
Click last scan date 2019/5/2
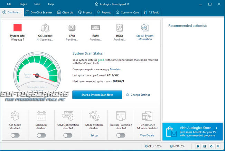[113, 75]
